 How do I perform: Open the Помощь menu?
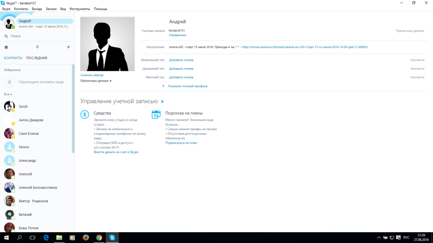tap(100, 9)
